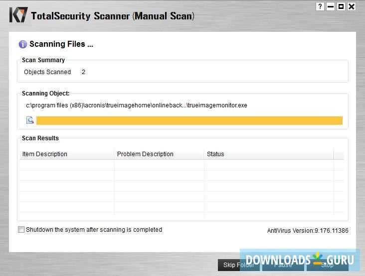Screen dimensions: 365x276
Task: Click the blue info icon beside Scanning Files
Action: (23, 44)
